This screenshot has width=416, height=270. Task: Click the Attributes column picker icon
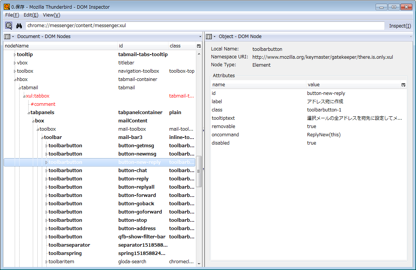tap(403, 85)
